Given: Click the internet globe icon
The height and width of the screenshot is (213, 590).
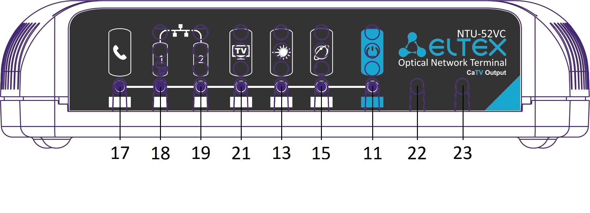Looking at the screenshot, I should [321, 52].
